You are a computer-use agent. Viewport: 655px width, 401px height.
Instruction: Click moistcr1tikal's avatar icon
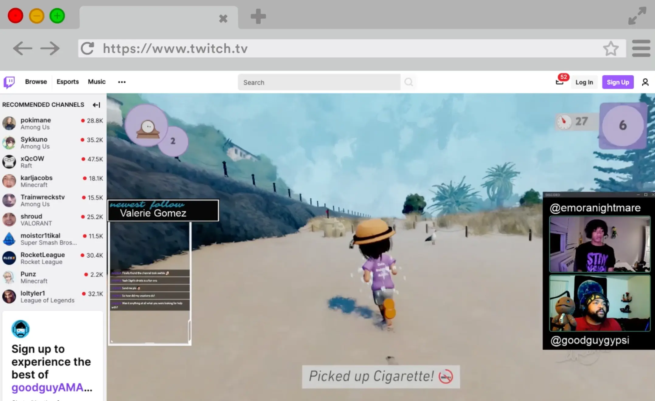(x=9, y=239)
